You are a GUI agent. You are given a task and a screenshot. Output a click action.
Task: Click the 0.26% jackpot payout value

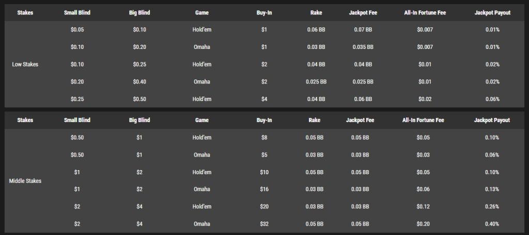click(492, 207)
